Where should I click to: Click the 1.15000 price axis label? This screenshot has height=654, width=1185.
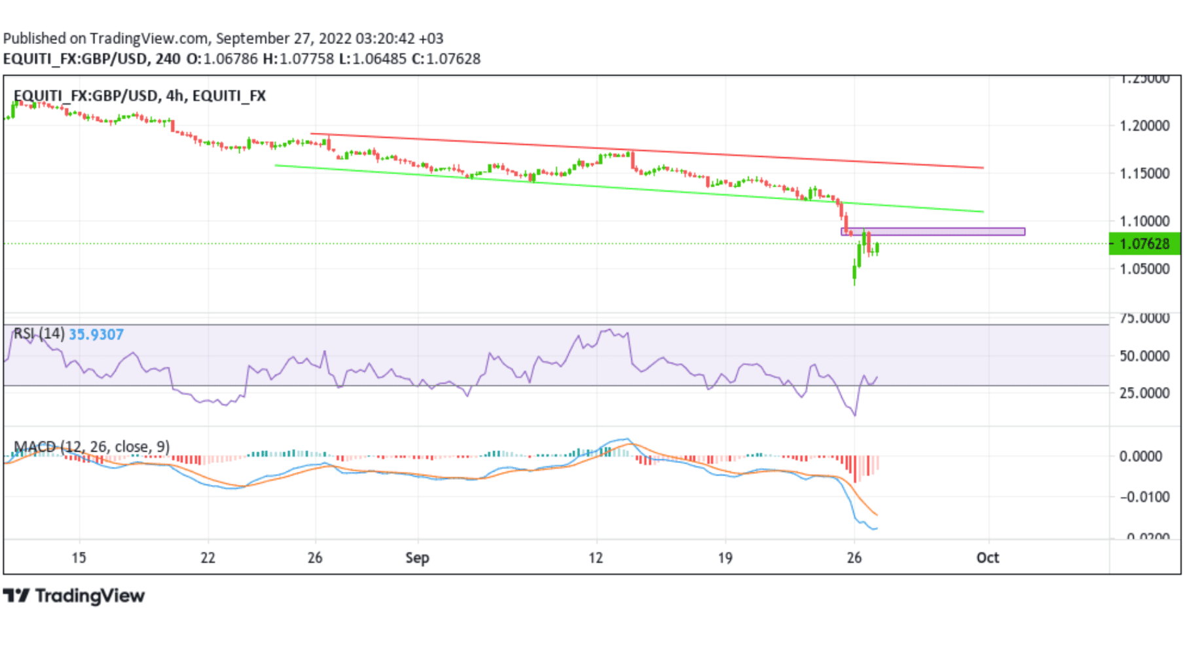(x=1144, y=173)
